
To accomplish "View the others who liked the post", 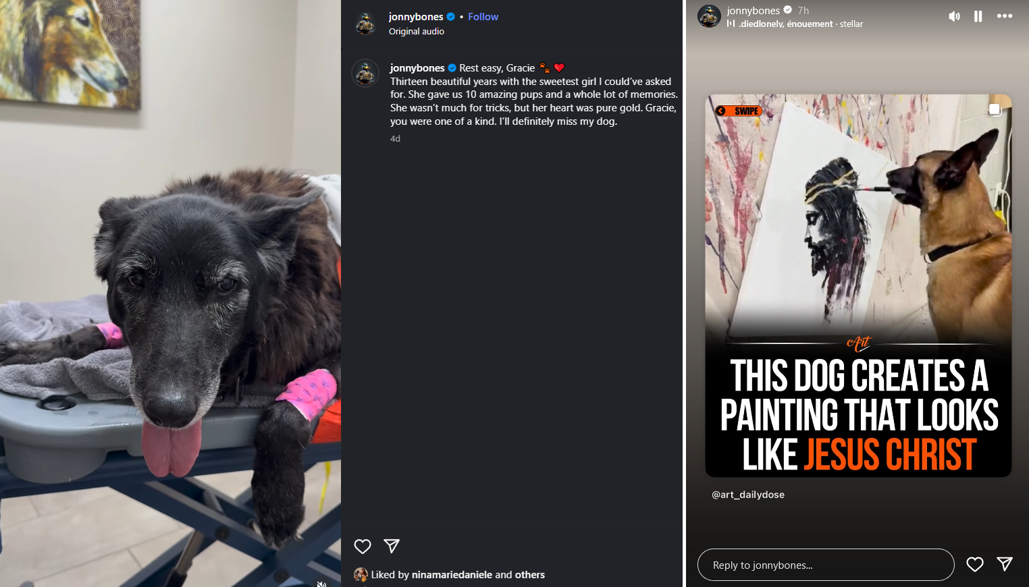I will click(x=530, y=575).
